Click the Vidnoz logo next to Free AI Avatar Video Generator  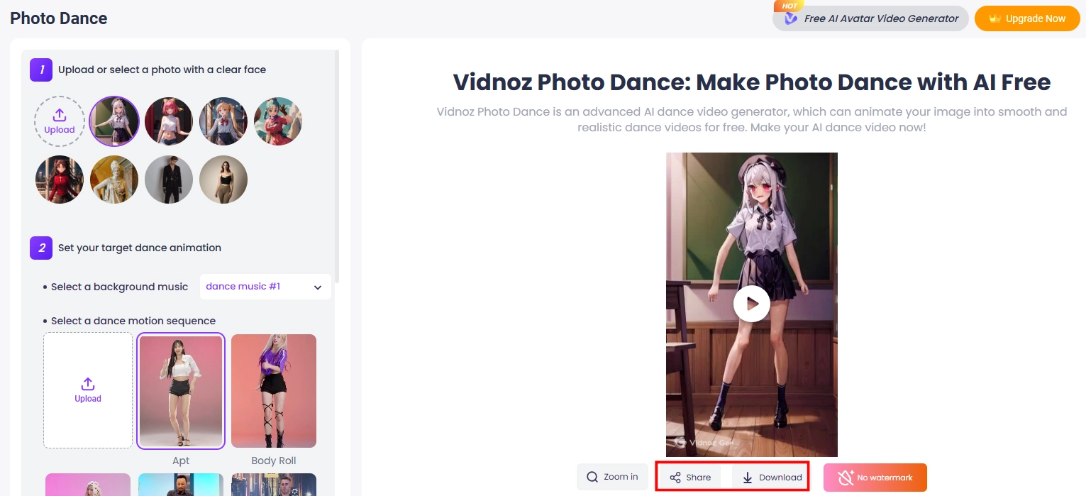[x=790, y=18]
